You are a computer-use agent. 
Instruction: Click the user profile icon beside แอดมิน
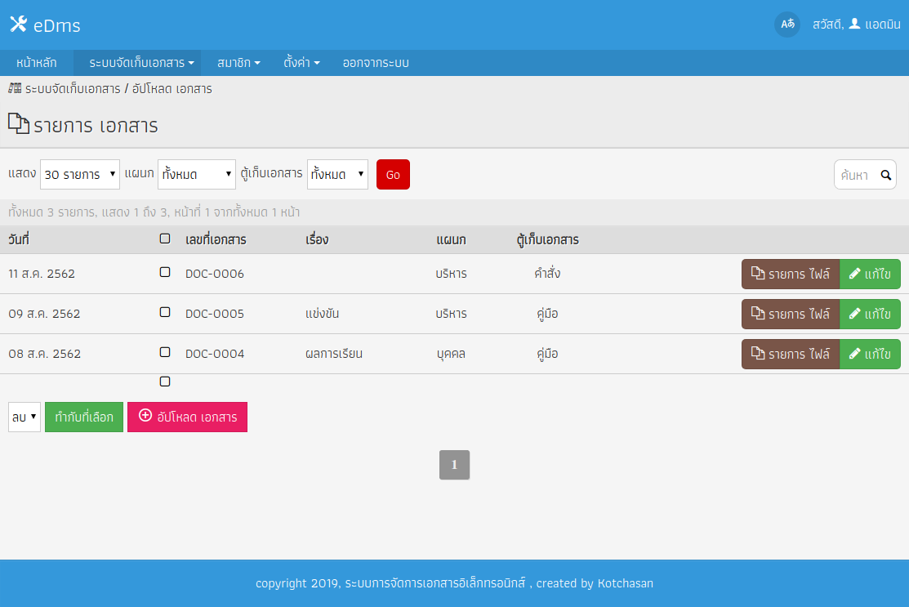[854, 24]
